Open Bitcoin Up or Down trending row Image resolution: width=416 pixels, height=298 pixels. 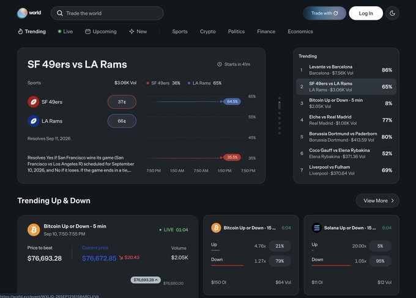click(346, 103)
